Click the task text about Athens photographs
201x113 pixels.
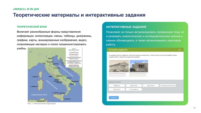click(x=143, y=56)
